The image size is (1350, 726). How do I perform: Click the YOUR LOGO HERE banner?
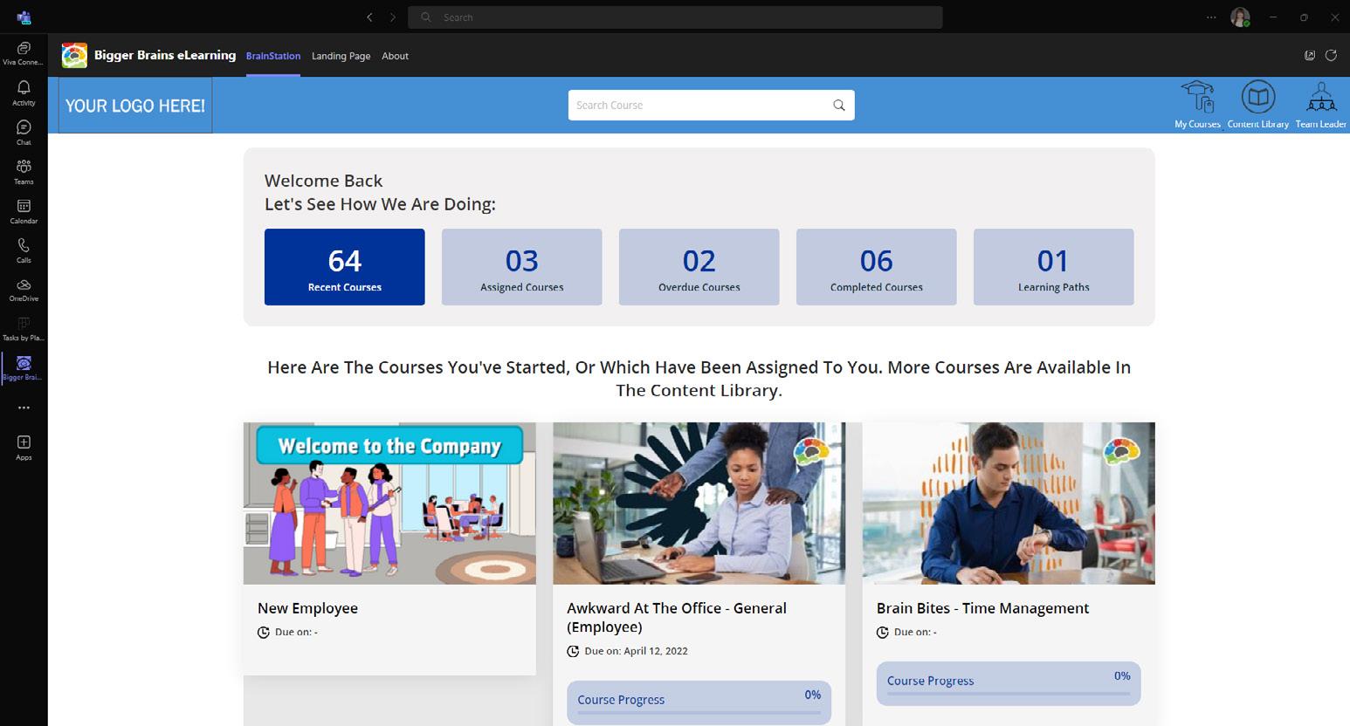click(x=135, y=106)
